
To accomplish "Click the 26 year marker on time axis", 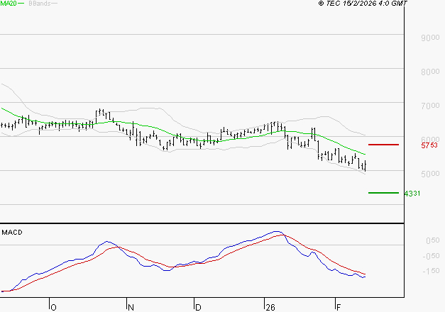I will (x=270, y=308).
